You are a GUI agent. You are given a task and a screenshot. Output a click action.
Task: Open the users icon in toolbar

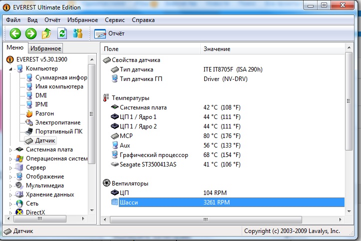pos(77,33)
